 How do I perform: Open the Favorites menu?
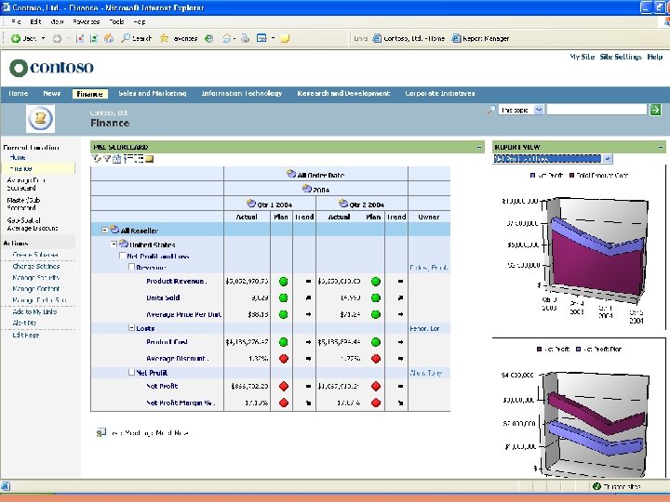[x=86, y=21]
